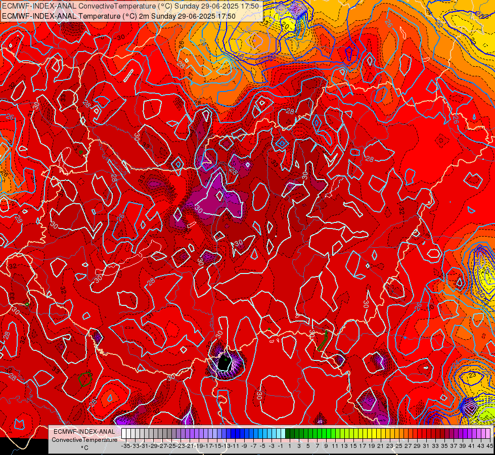Viewport: 495px width, 455px height.
Task: Select the first dark green swatch of the color scale
Action: [x=288, y=433]
